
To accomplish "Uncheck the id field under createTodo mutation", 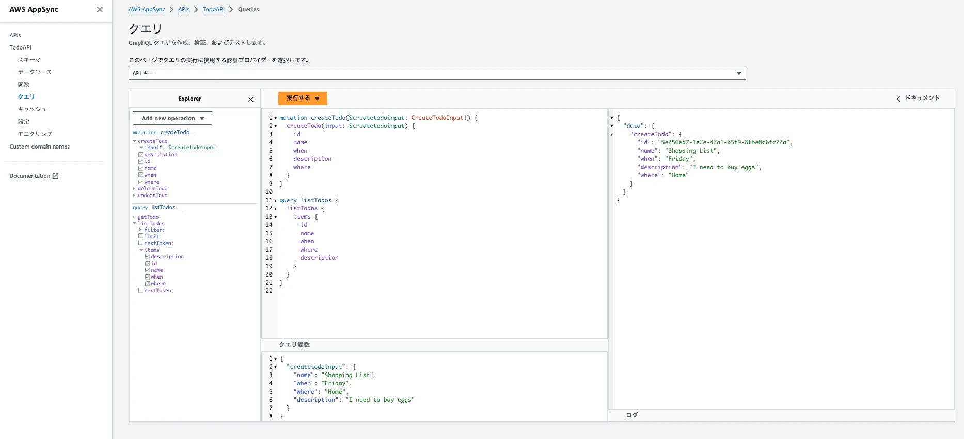I will 140,161.
